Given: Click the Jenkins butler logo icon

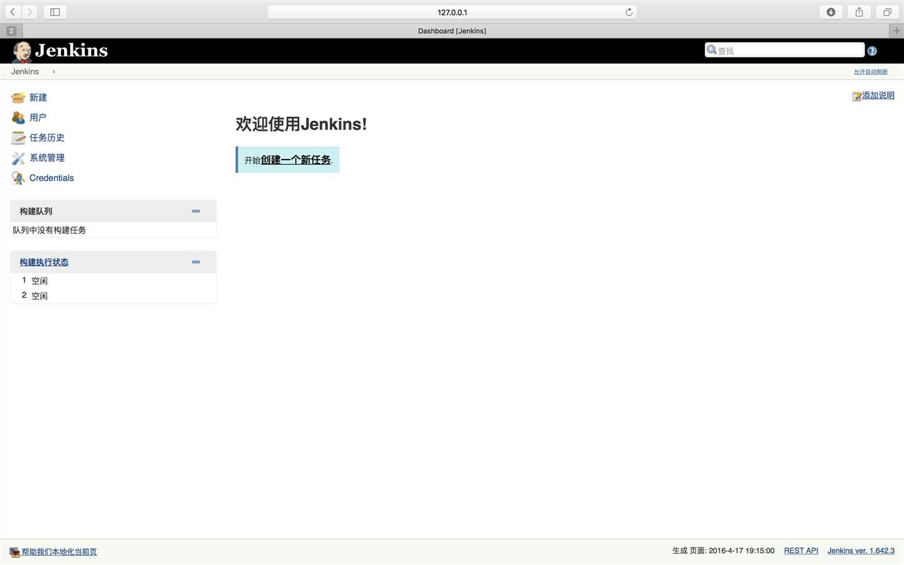Looking at the screenshot, I should pos(22,51).
